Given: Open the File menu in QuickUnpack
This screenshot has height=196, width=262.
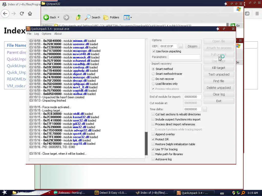Looking at the screenshot, I should coord(29,34).
